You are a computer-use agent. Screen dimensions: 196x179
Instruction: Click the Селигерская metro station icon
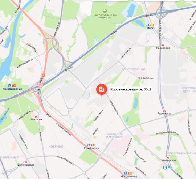click(x=168, y=158)
